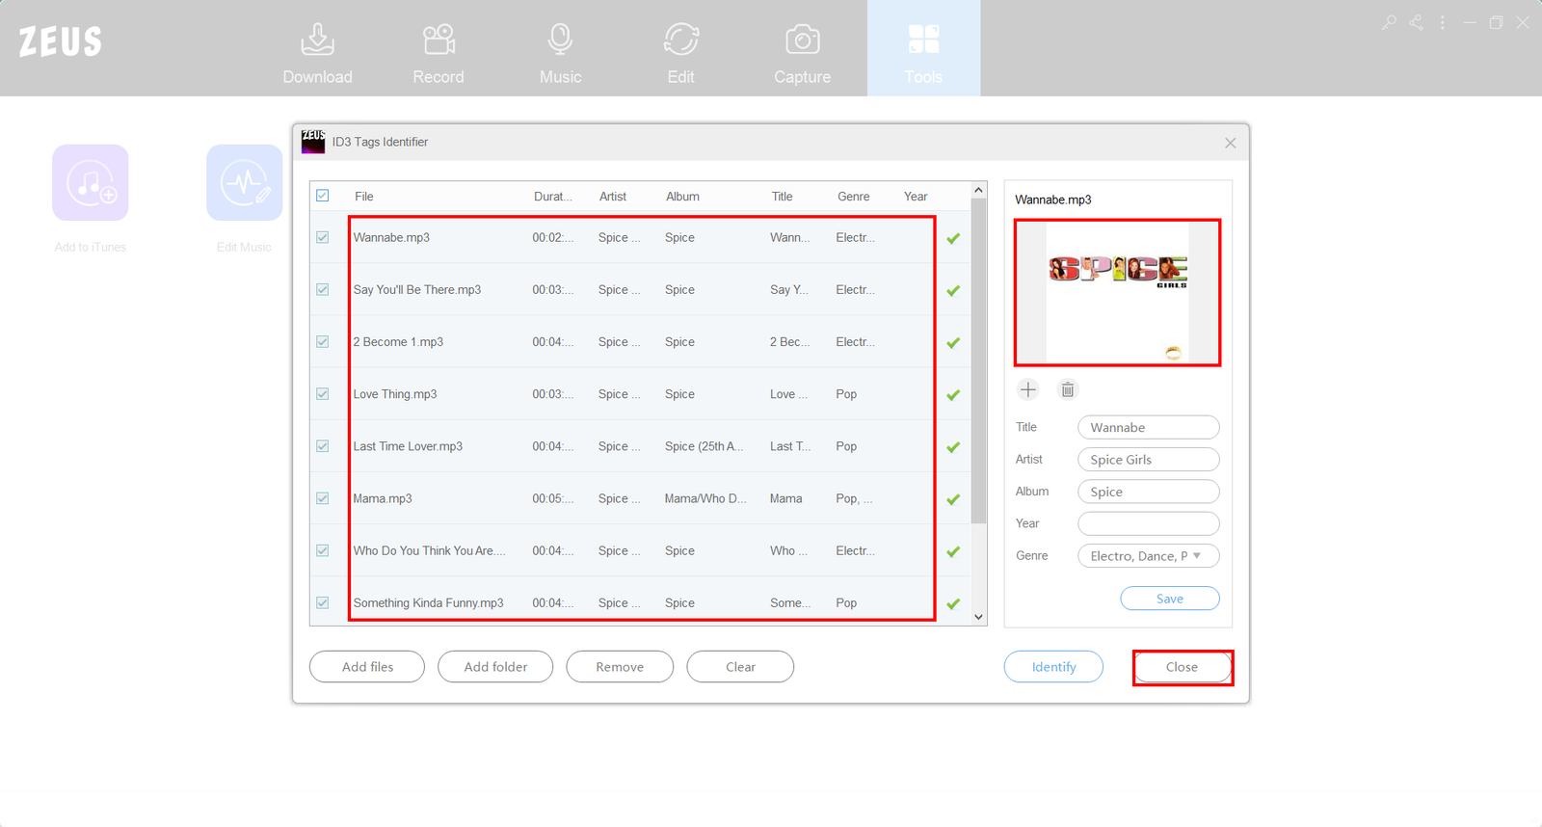
Task: Select the Love Thing.mp3 file name
Action: pos(395,394)
